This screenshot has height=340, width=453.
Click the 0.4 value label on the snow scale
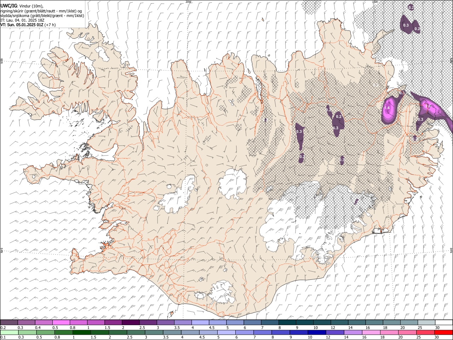tap(38, 328)
